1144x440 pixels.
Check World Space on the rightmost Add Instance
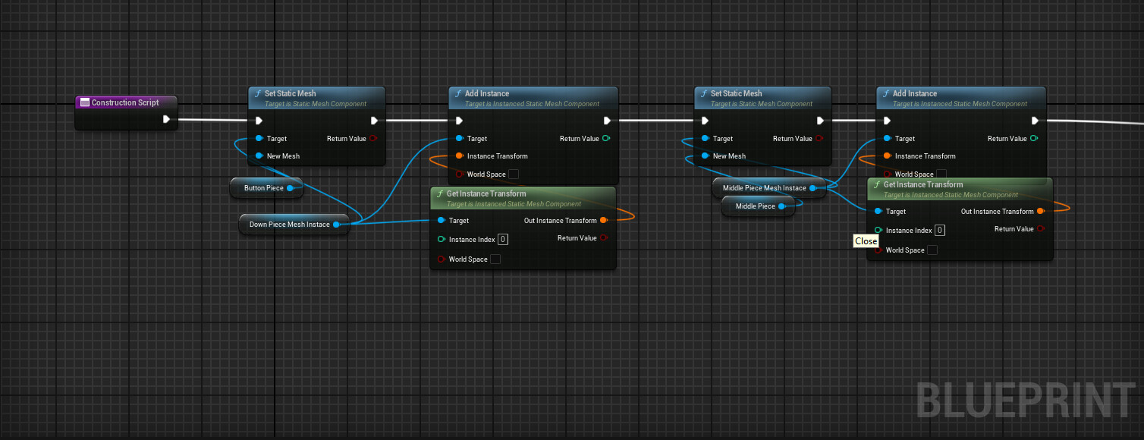click(x=941, y=173)
